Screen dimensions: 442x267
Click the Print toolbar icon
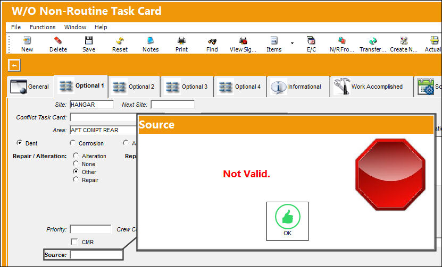pos(181,41)
